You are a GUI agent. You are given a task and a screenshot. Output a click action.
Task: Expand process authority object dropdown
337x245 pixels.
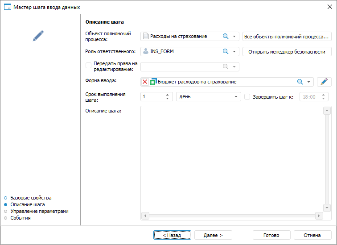click(234, 36)
